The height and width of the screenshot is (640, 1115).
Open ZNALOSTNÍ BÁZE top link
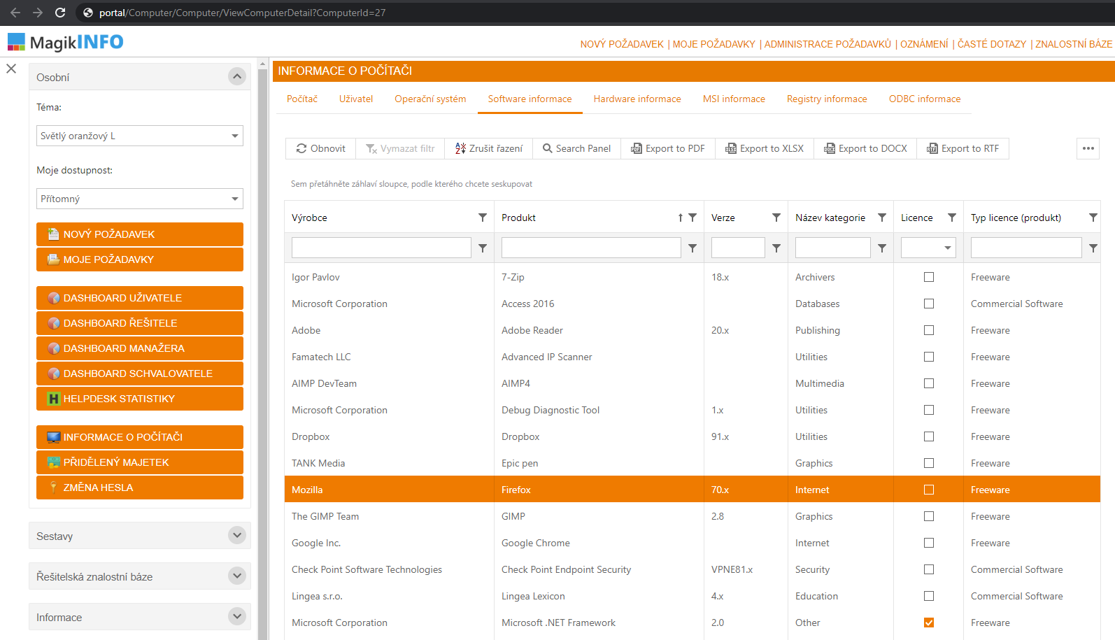(1074, 44)
